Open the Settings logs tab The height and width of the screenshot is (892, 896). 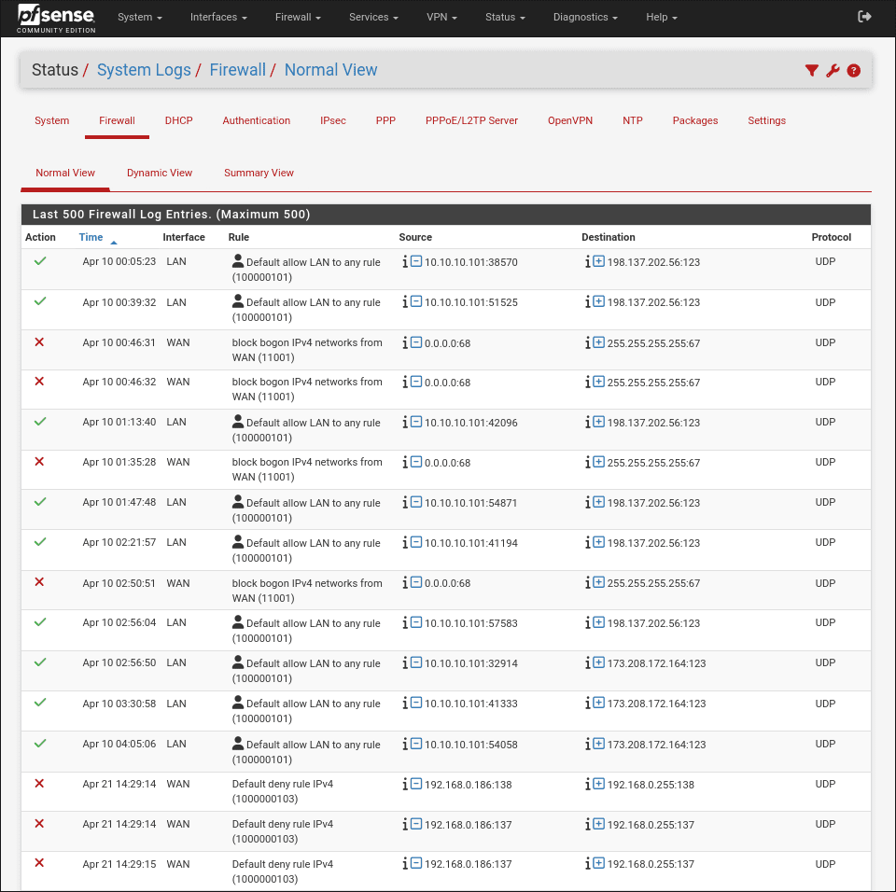click(x=767, y=120)
